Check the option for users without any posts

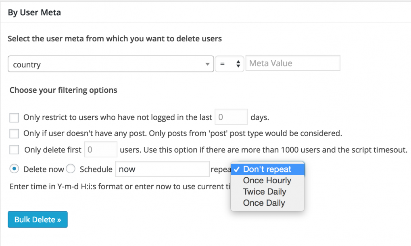(14, 133)
